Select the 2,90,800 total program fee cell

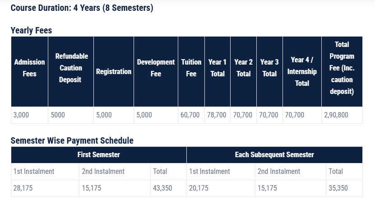pyautogui.click(x=336, y=115)
